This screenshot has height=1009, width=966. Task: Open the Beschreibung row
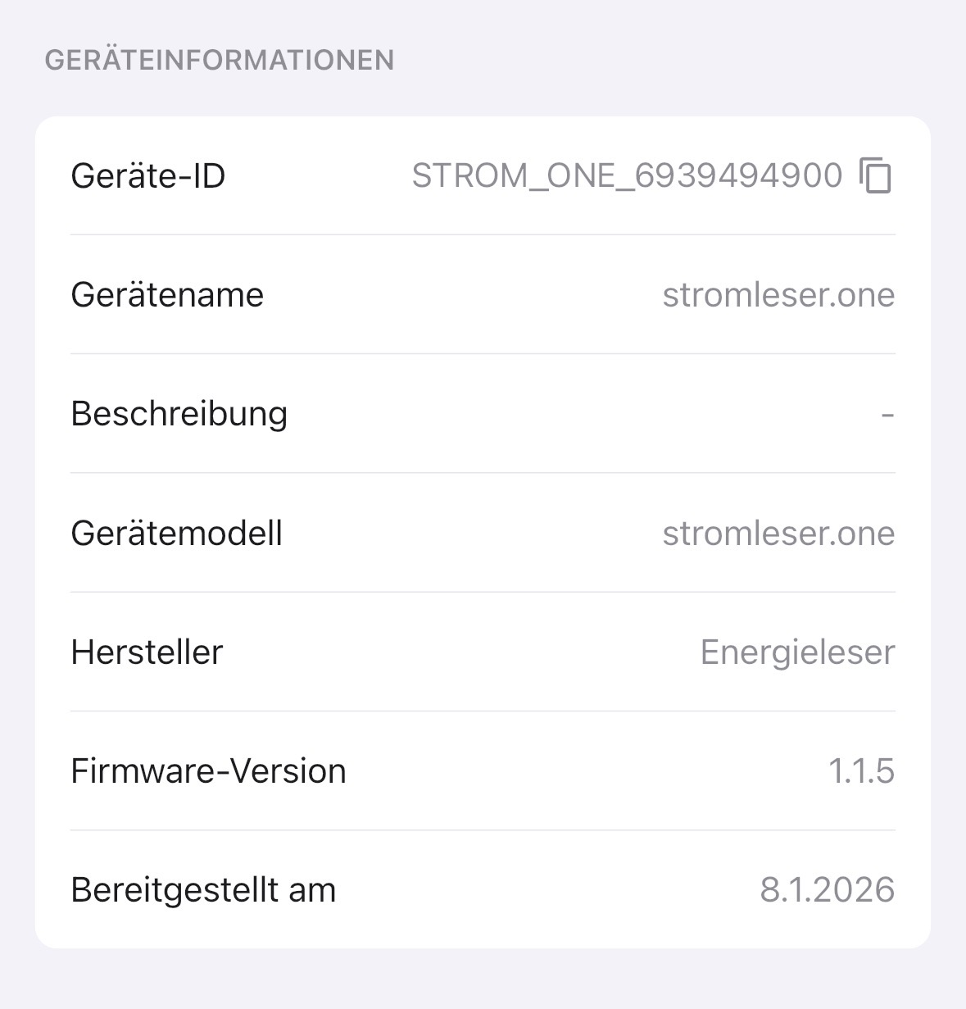[x=483, y=414]
